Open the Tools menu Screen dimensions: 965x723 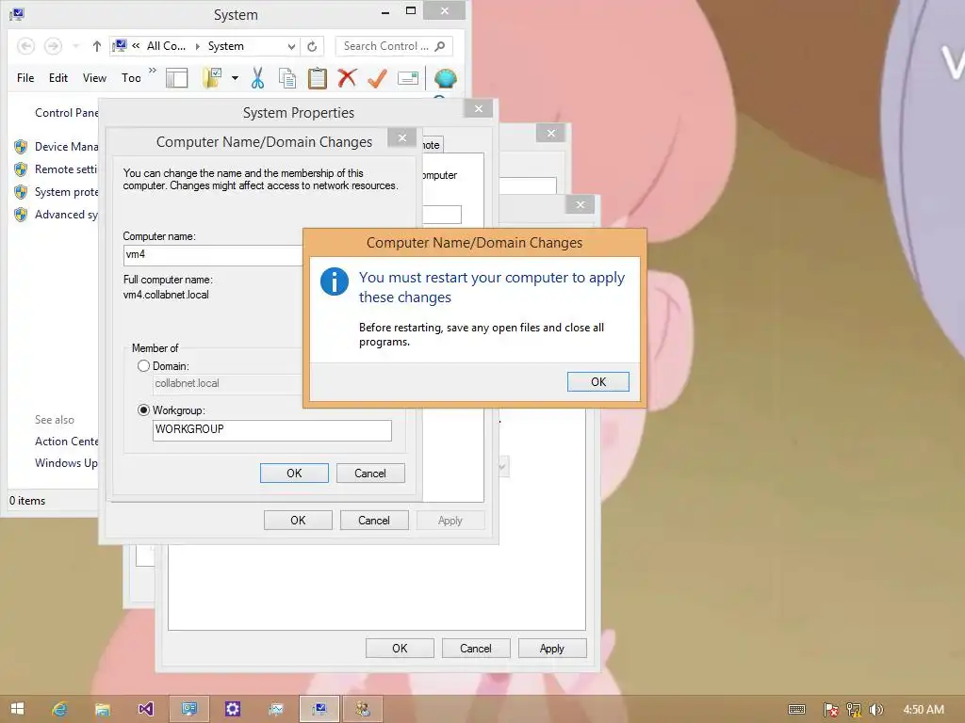(x=131, y=78)
